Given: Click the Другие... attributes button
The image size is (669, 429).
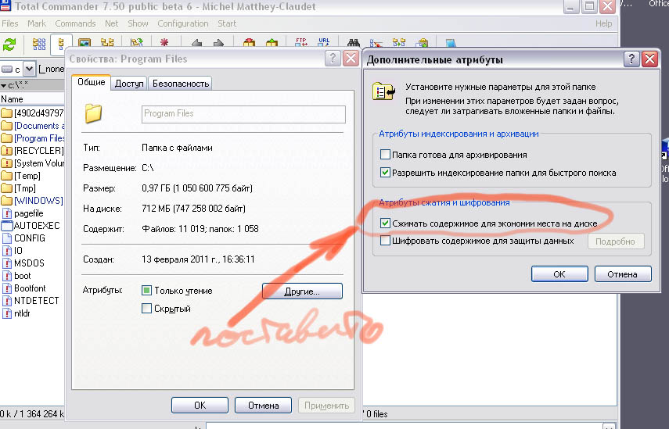Looking at the screenshot, I should coord(302,291).
